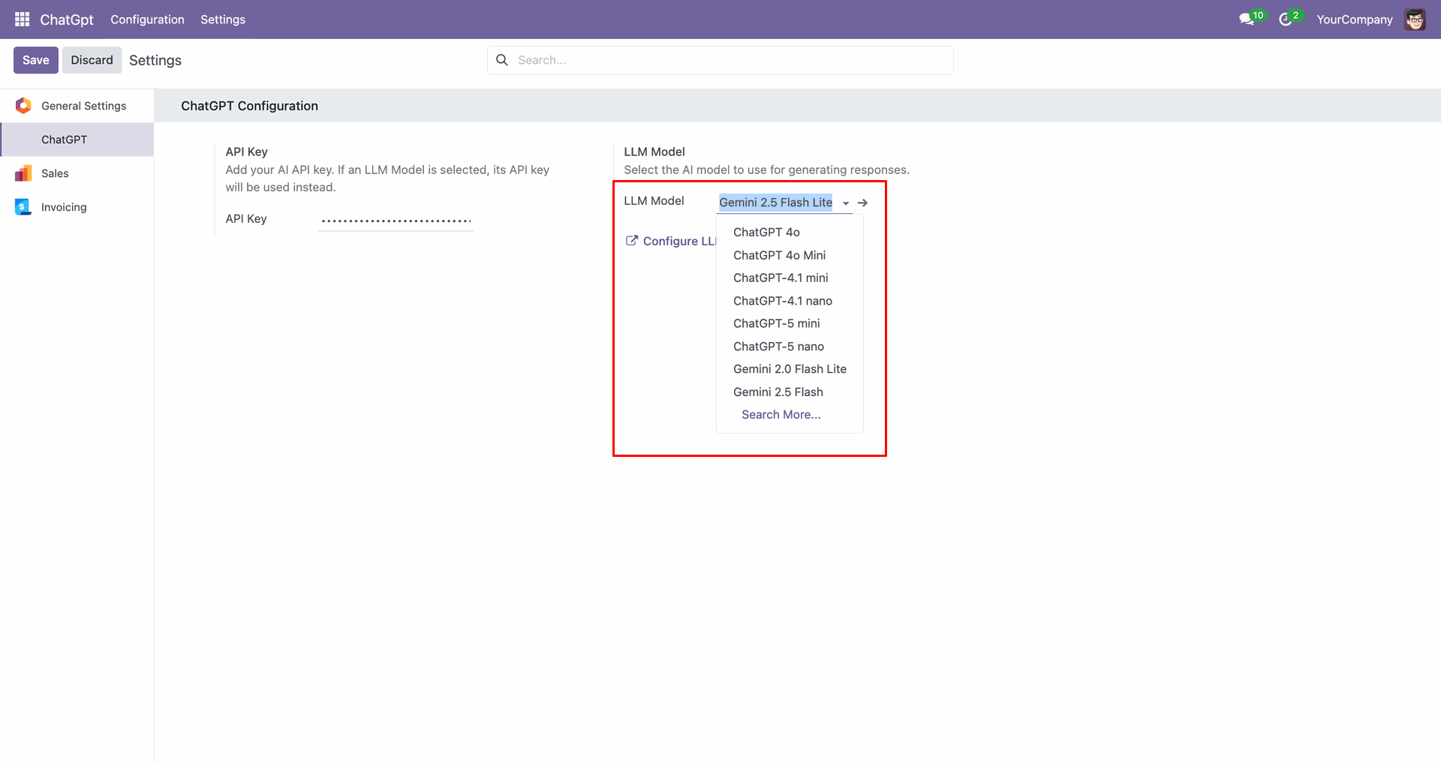Screen dimensions: 1441x763
Task: Discard the settings changes
Action: pos(92,60)
